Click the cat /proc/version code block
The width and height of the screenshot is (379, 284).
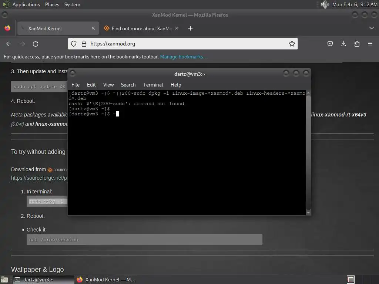[x=144, y=240]
